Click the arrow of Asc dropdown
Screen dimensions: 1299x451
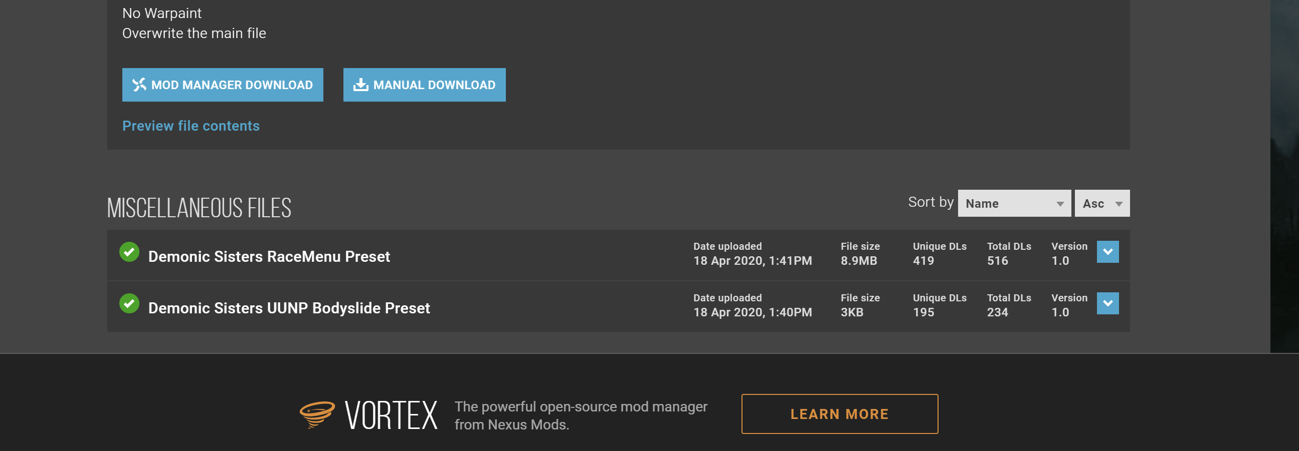[x=1119, y=204]
